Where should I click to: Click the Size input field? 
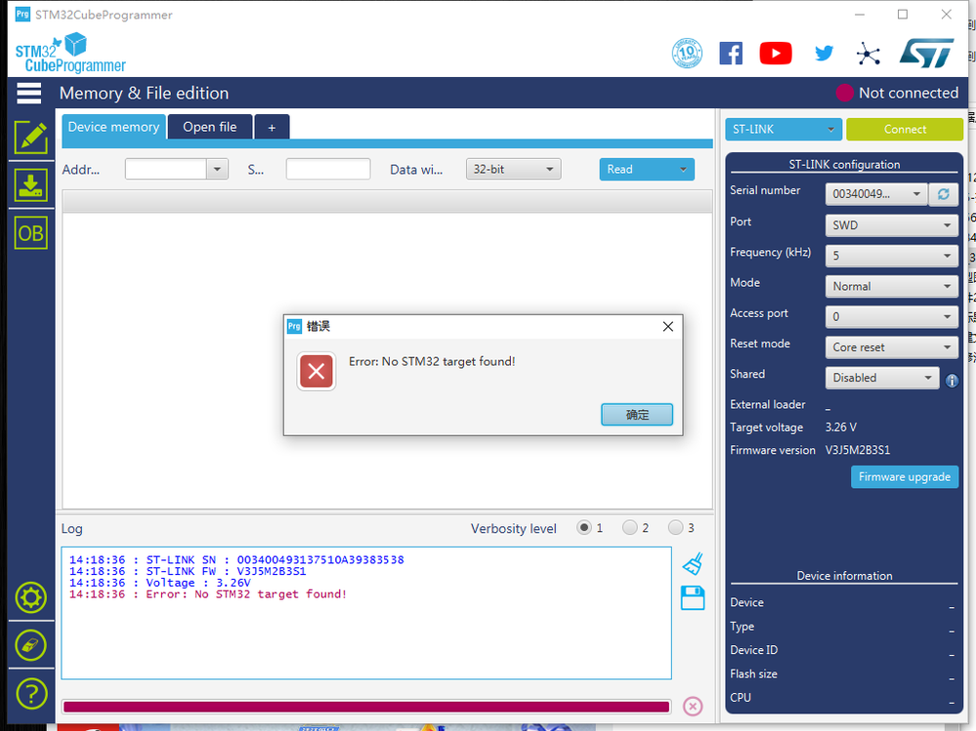(328, 169)
